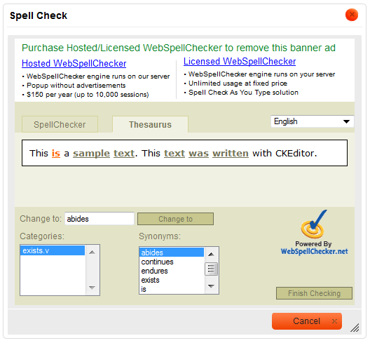Click the Categories list down arrow
This screenshot has height=343, width=370.
tap(92, 288)
